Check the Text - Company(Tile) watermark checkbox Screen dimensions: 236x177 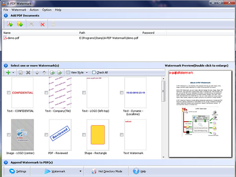[46, 92]
